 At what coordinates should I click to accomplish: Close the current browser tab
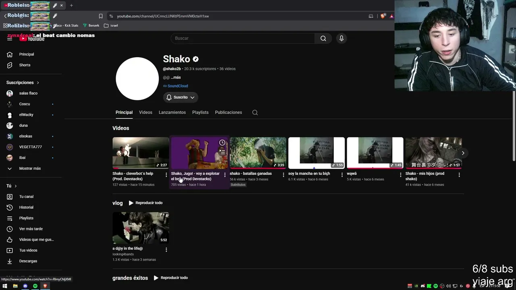[62, 5]
